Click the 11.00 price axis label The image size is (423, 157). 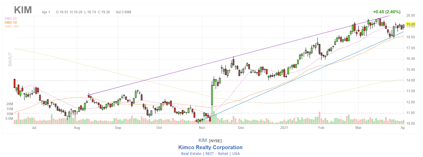[410, 113]
